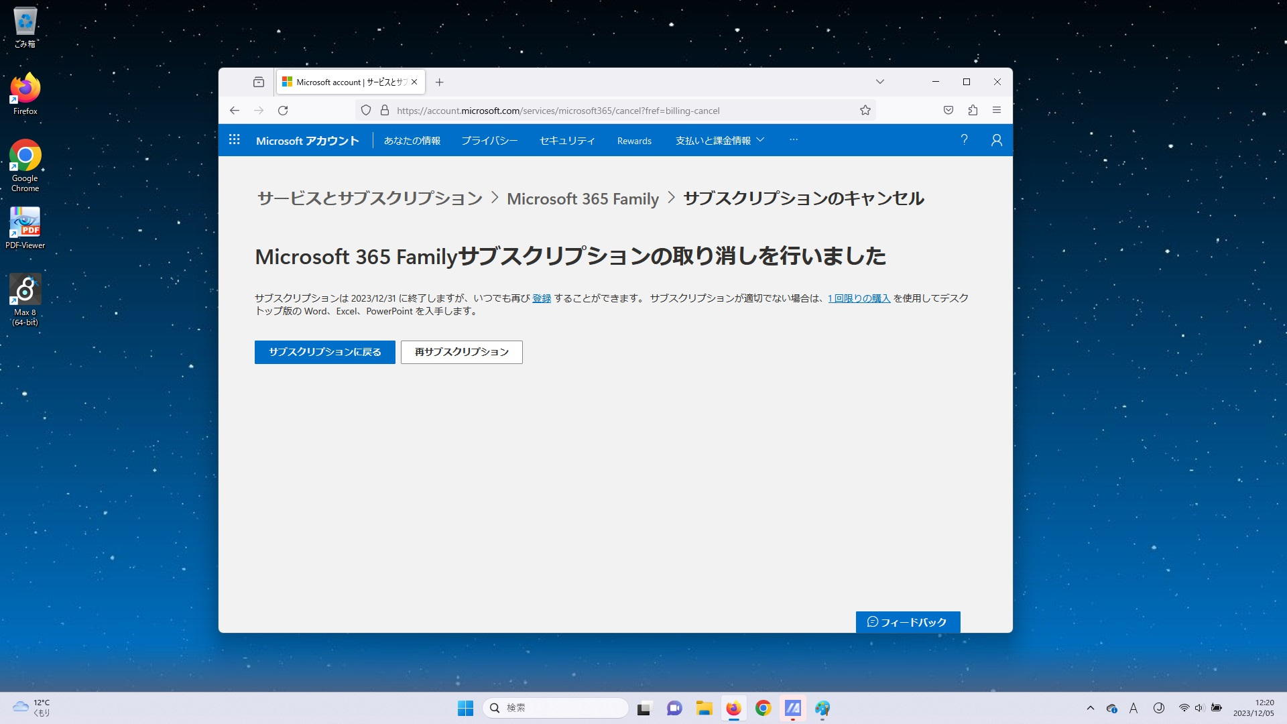Click the help question mark icon
The height and width of the screenshot is (724, 1287).
pos(964,139)
